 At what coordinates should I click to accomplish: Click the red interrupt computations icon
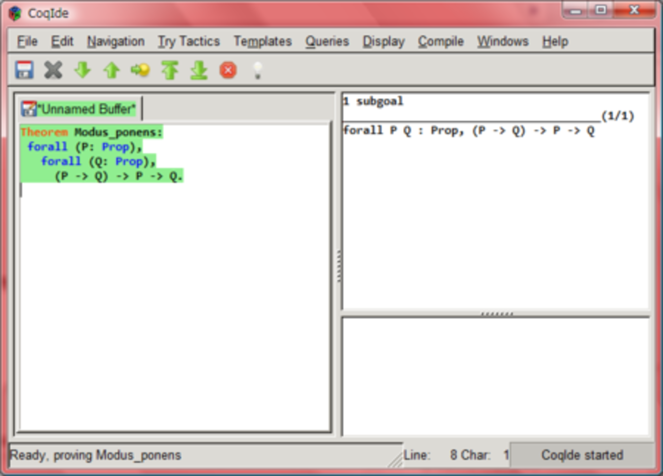point(228,70)
